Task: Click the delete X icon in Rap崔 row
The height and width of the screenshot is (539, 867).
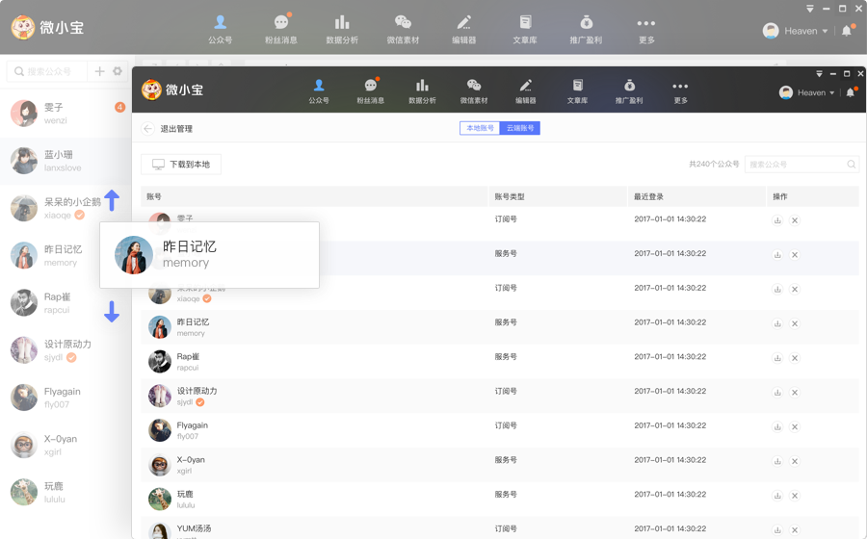Action: pos(795,358)
